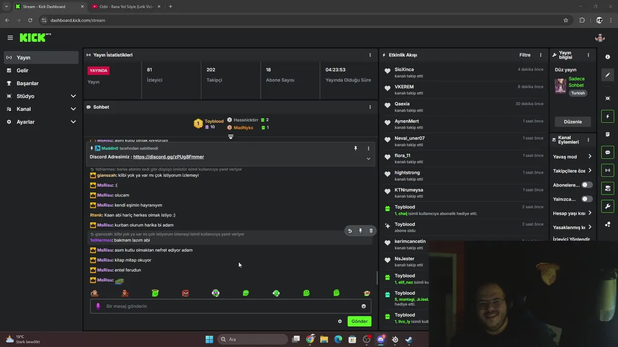Toggle the broadcast signal widget icon in sidebar
The image size is (618, 347).
tap(608, 170)
